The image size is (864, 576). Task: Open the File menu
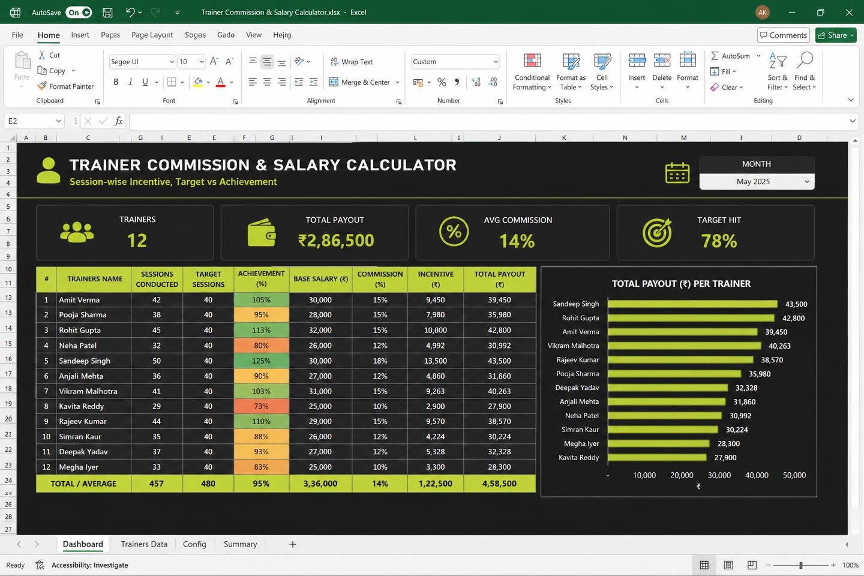coord(17,35)
